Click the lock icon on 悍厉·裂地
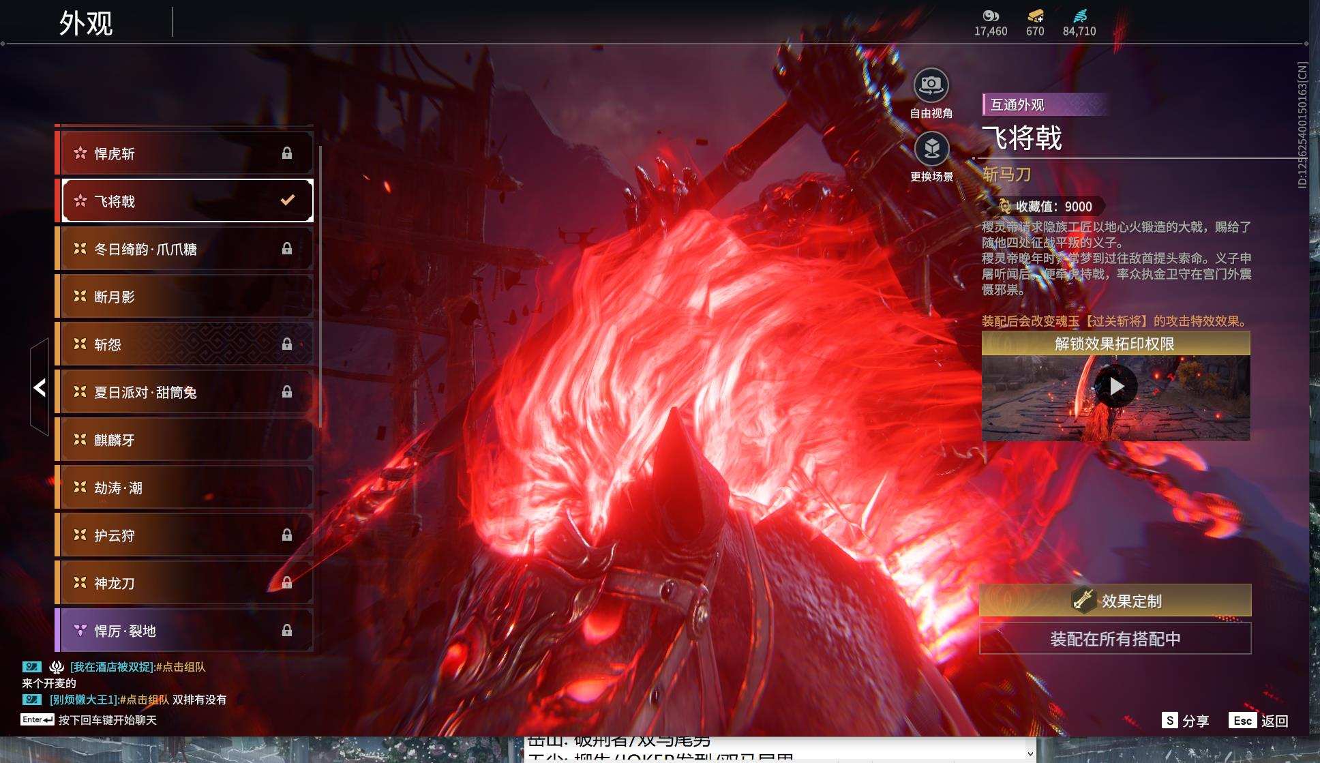The height and width of the screenshot is (763, 1320). [287, 631]
